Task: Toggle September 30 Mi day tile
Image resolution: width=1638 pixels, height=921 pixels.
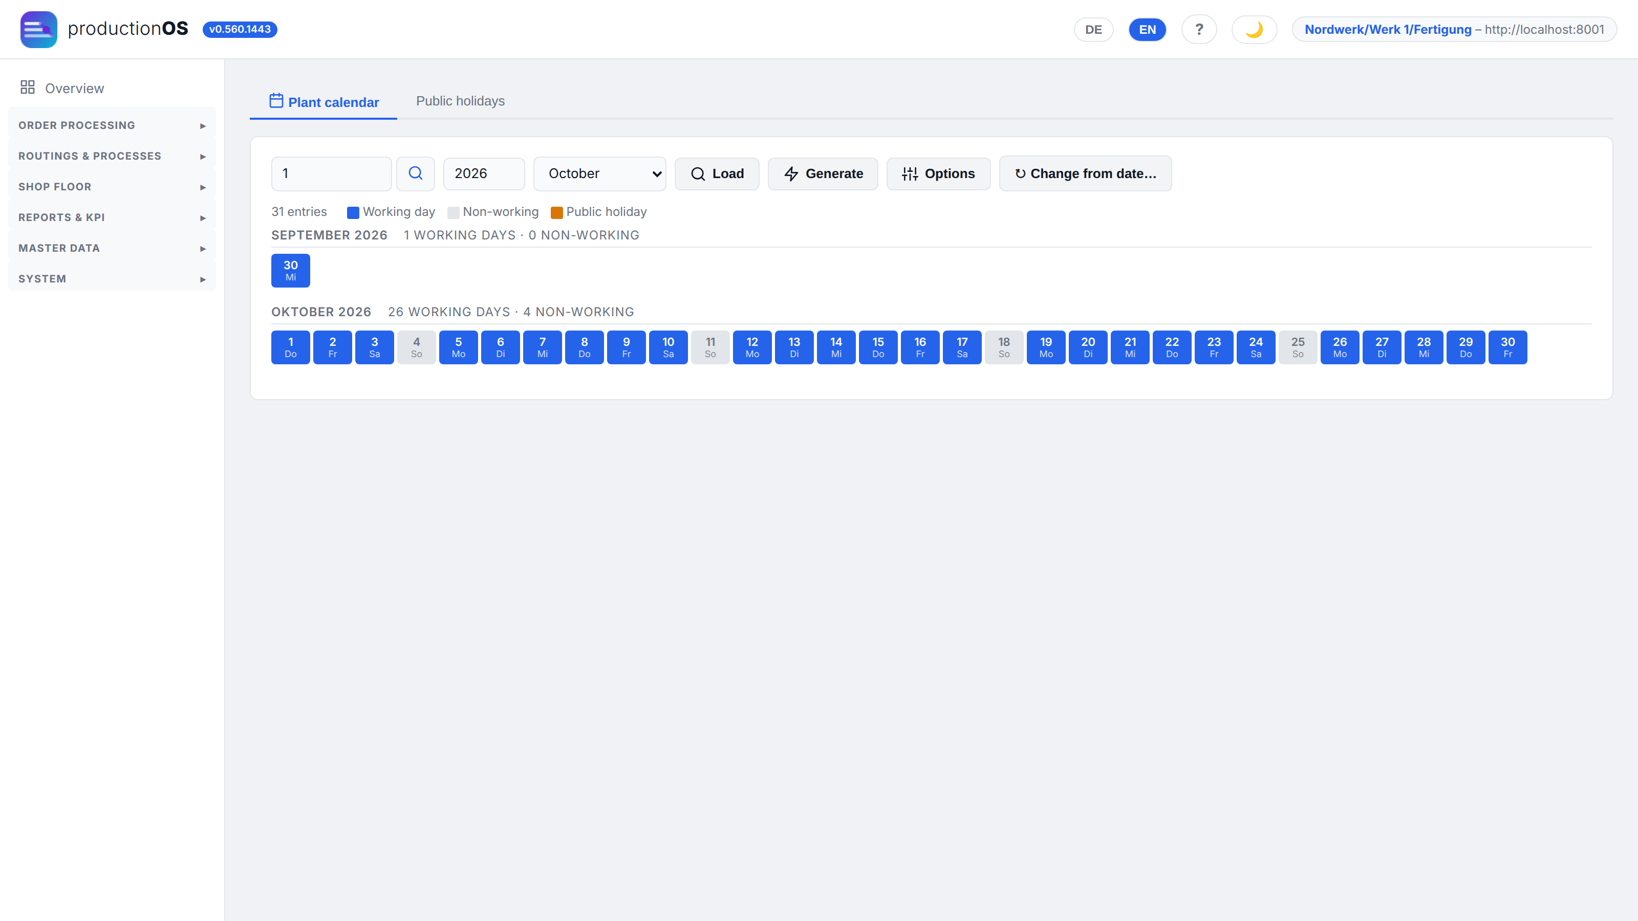Action: click(291, 270)
